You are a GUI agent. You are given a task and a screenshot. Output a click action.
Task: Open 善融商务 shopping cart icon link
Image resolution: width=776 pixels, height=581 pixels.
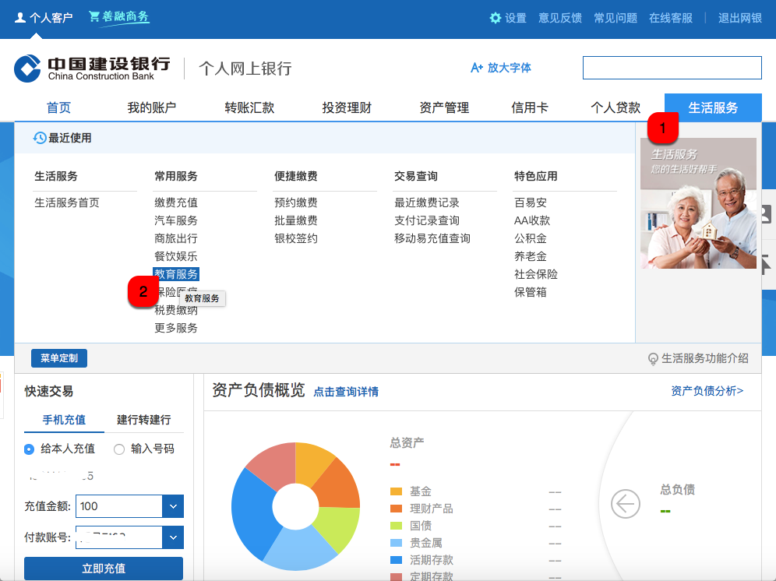94,17
